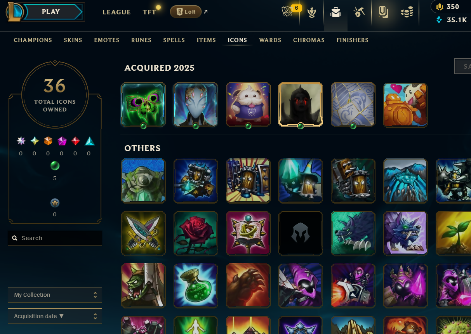This screenshot has width=471, height=334.
Task: Open the Crafting hammer icon
Action: point(360,12)
